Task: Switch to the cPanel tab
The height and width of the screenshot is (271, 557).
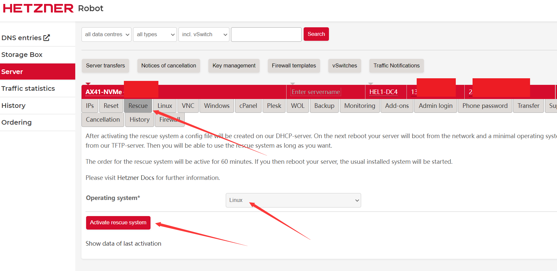Action: pos(248,106)
